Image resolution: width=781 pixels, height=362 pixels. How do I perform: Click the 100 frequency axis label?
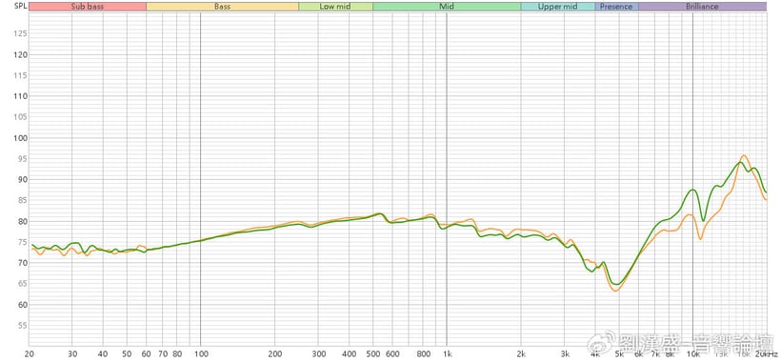point(200,354)
